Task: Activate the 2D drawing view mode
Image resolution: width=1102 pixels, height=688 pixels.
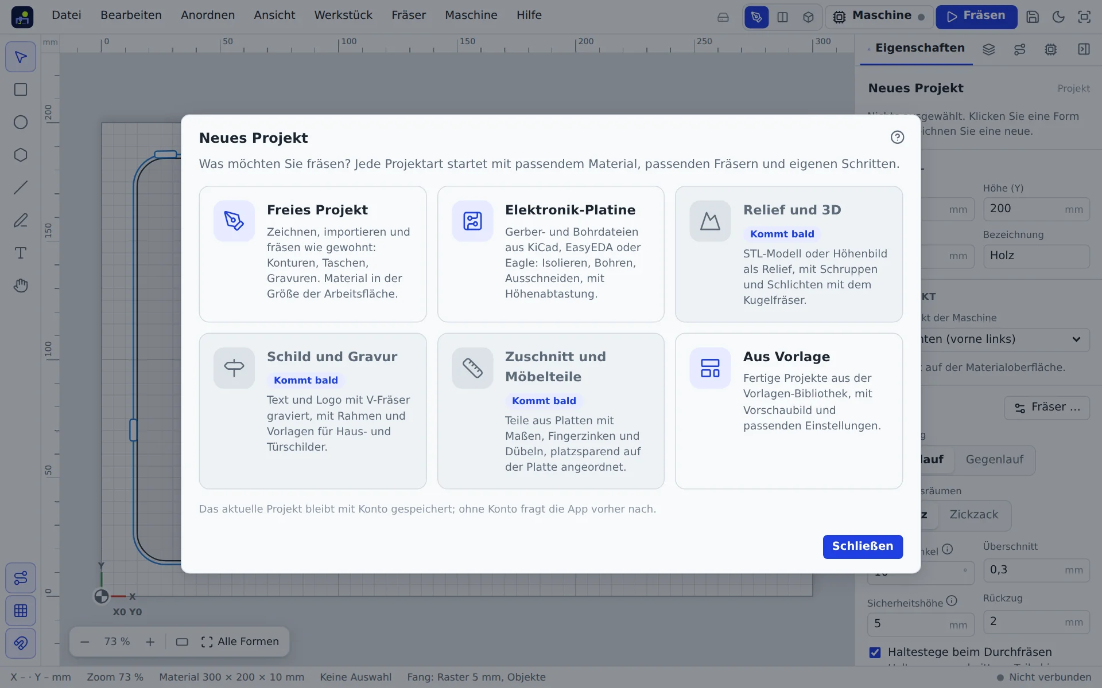Action: [756, 17]
